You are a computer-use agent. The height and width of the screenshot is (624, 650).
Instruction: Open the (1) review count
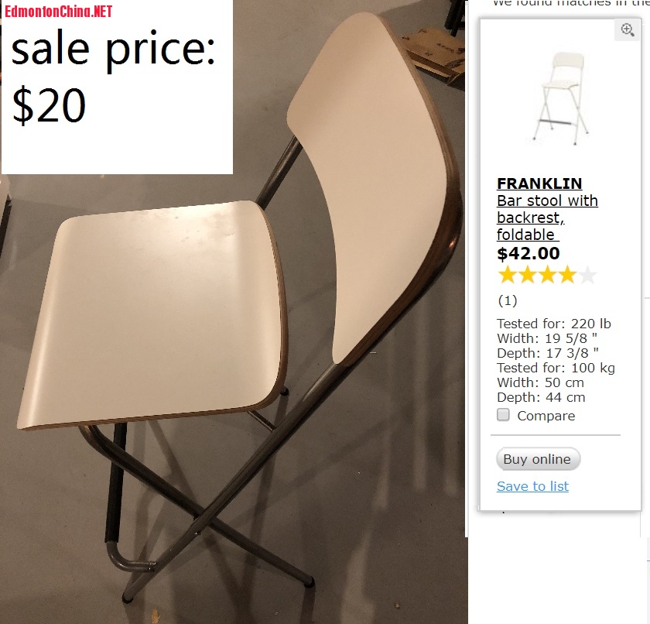[508, 300]
